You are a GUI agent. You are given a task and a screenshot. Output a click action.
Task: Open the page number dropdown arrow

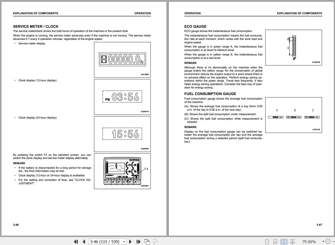[x=124, y=242]
